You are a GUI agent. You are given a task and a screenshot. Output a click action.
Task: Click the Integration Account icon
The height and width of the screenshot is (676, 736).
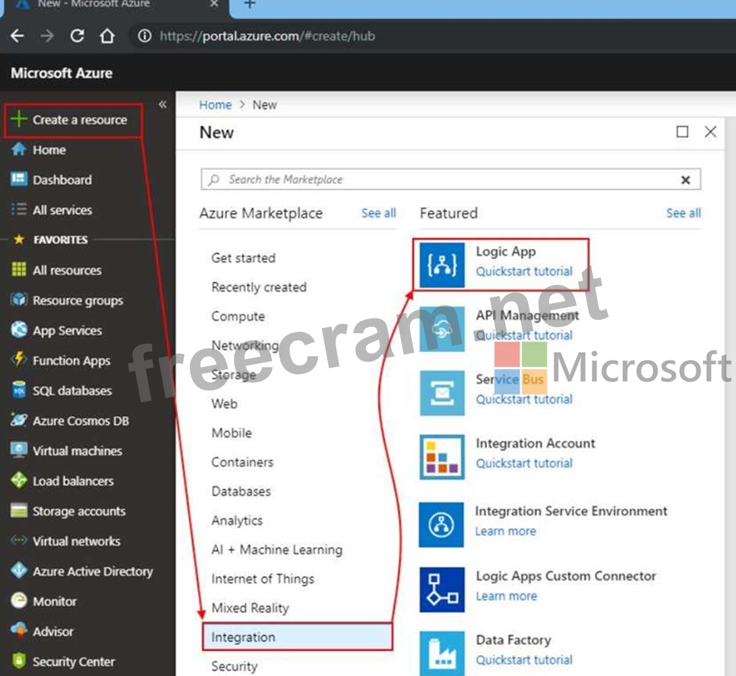click(442, 456)
